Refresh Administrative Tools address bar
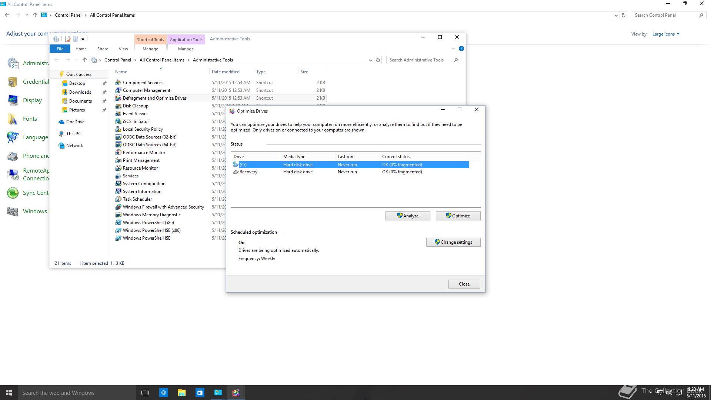The width and height of the screenshot is (711, 400). coord(378,60)
